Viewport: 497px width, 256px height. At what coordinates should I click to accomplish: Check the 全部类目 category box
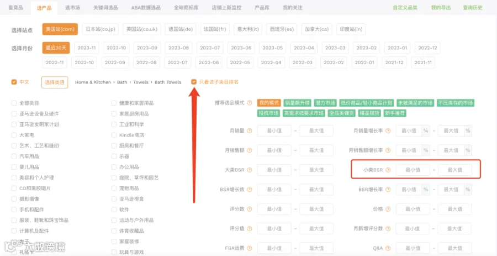pyautogui.click(x=14, y=103)
